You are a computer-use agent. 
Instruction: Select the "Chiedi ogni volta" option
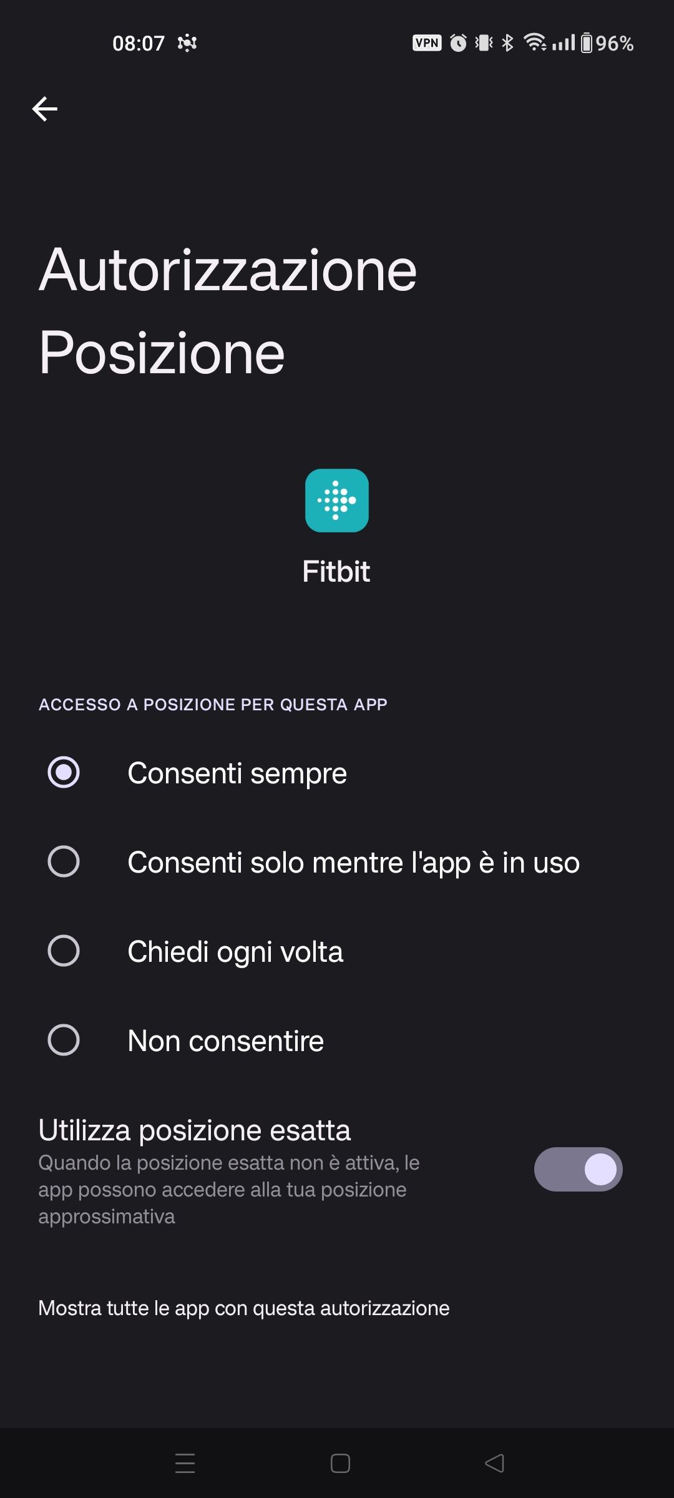(64, 951)
